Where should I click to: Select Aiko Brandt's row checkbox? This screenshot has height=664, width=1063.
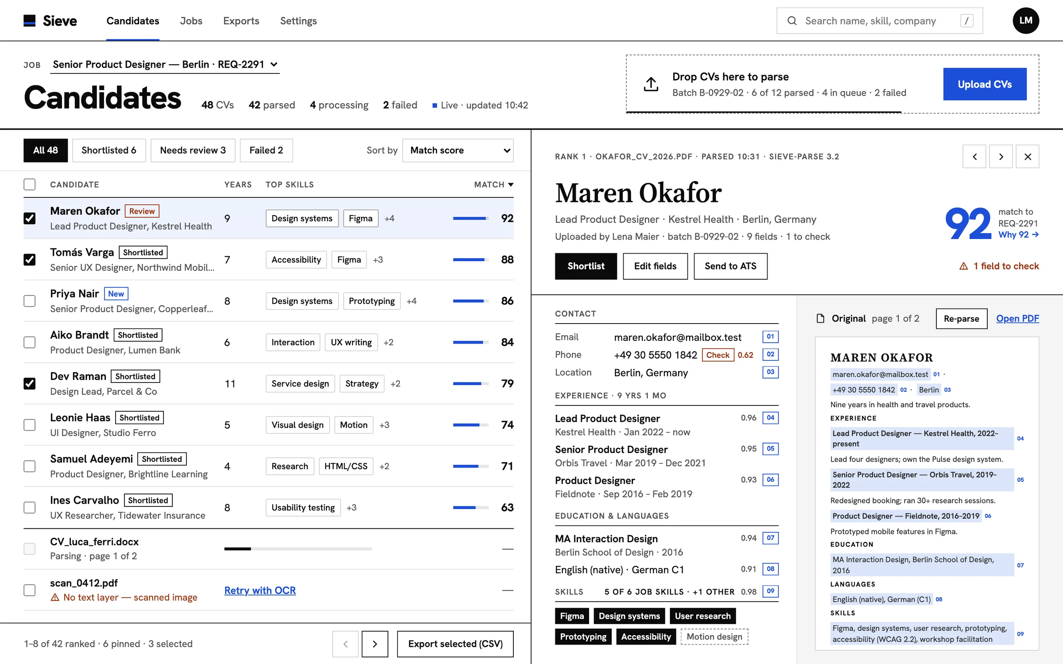pos(30,342)
